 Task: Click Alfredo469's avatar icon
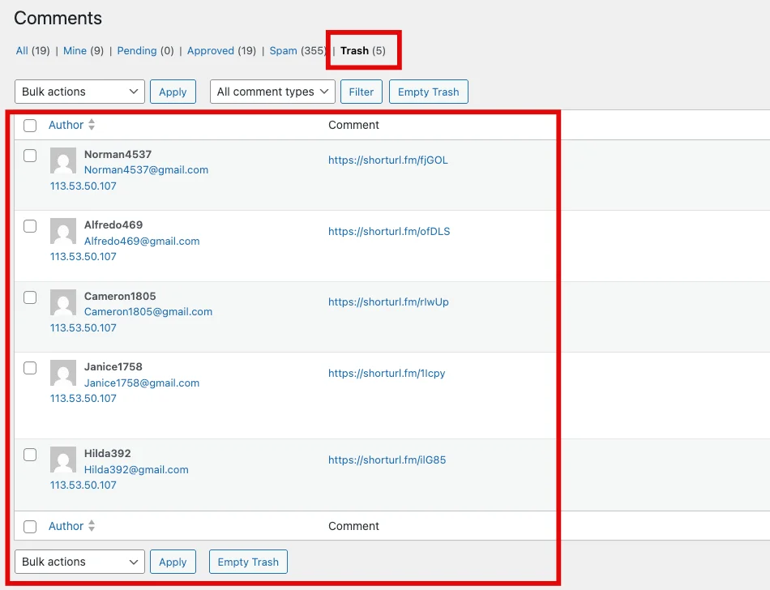click(63, 231)
